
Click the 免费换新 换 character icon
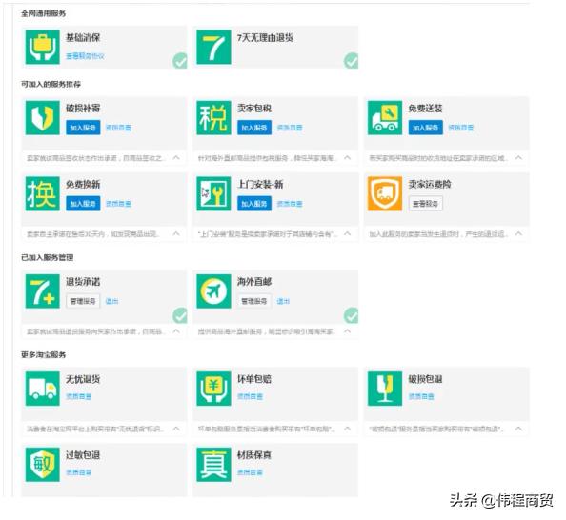point(43,193)
